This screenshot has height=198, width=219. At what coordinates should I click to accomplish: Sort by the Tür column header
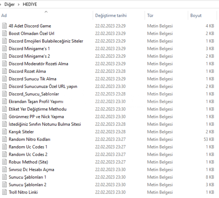[x=150, y=15]
